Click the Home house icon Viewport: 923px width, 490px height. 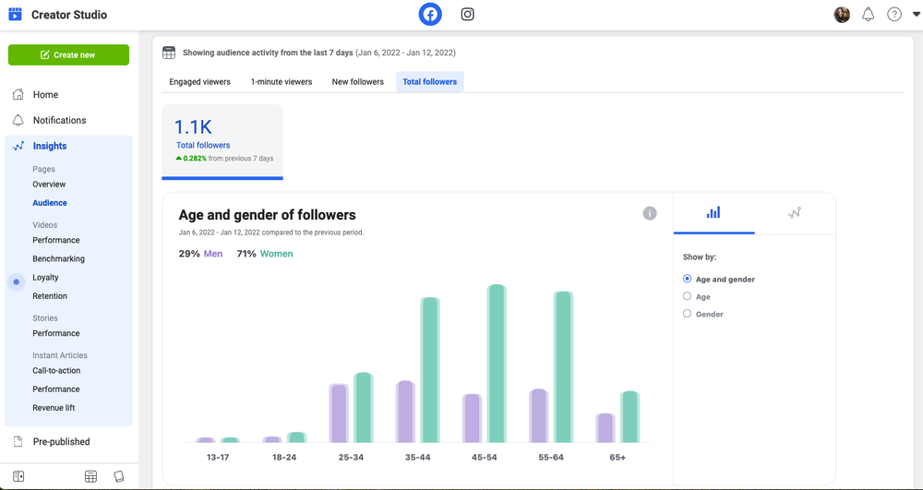[18, 94]
